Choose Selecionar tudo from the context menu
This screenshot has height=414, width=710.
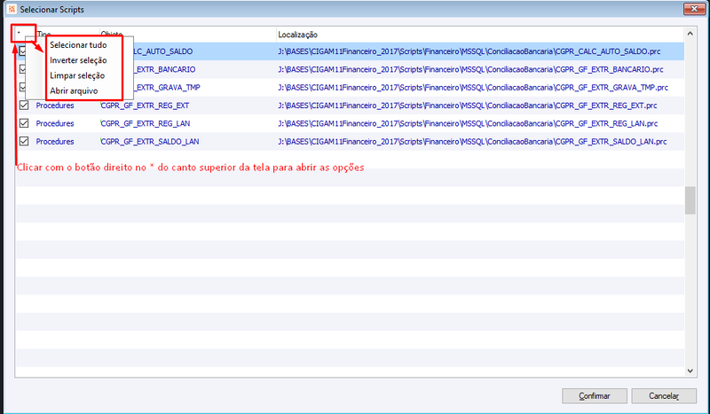click(x=78, y=45)
